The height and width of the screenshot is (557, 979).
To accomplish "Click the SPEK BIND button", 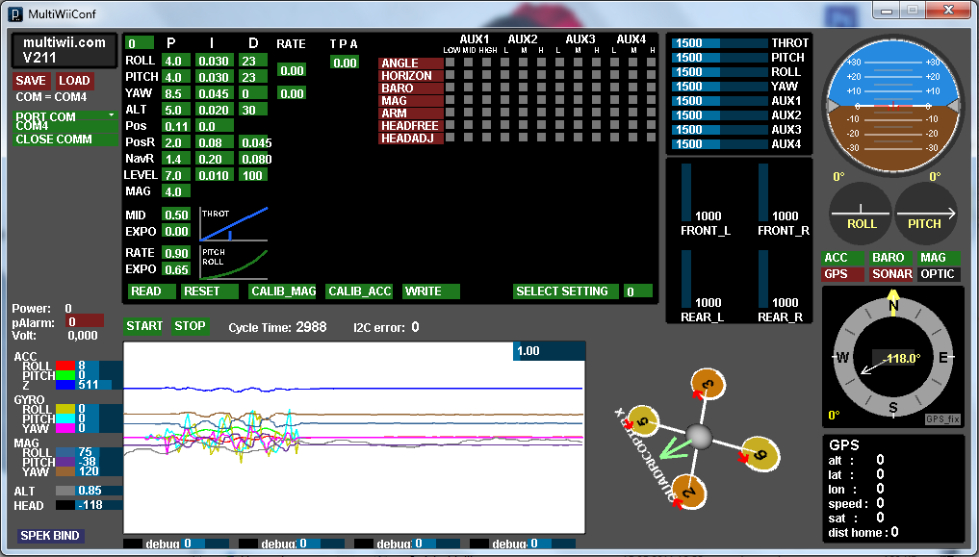I will (x=50, y=536).
